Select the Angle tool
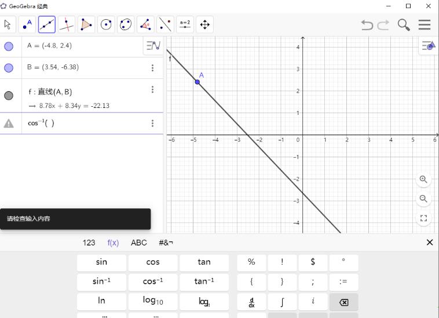 (145, 24)
